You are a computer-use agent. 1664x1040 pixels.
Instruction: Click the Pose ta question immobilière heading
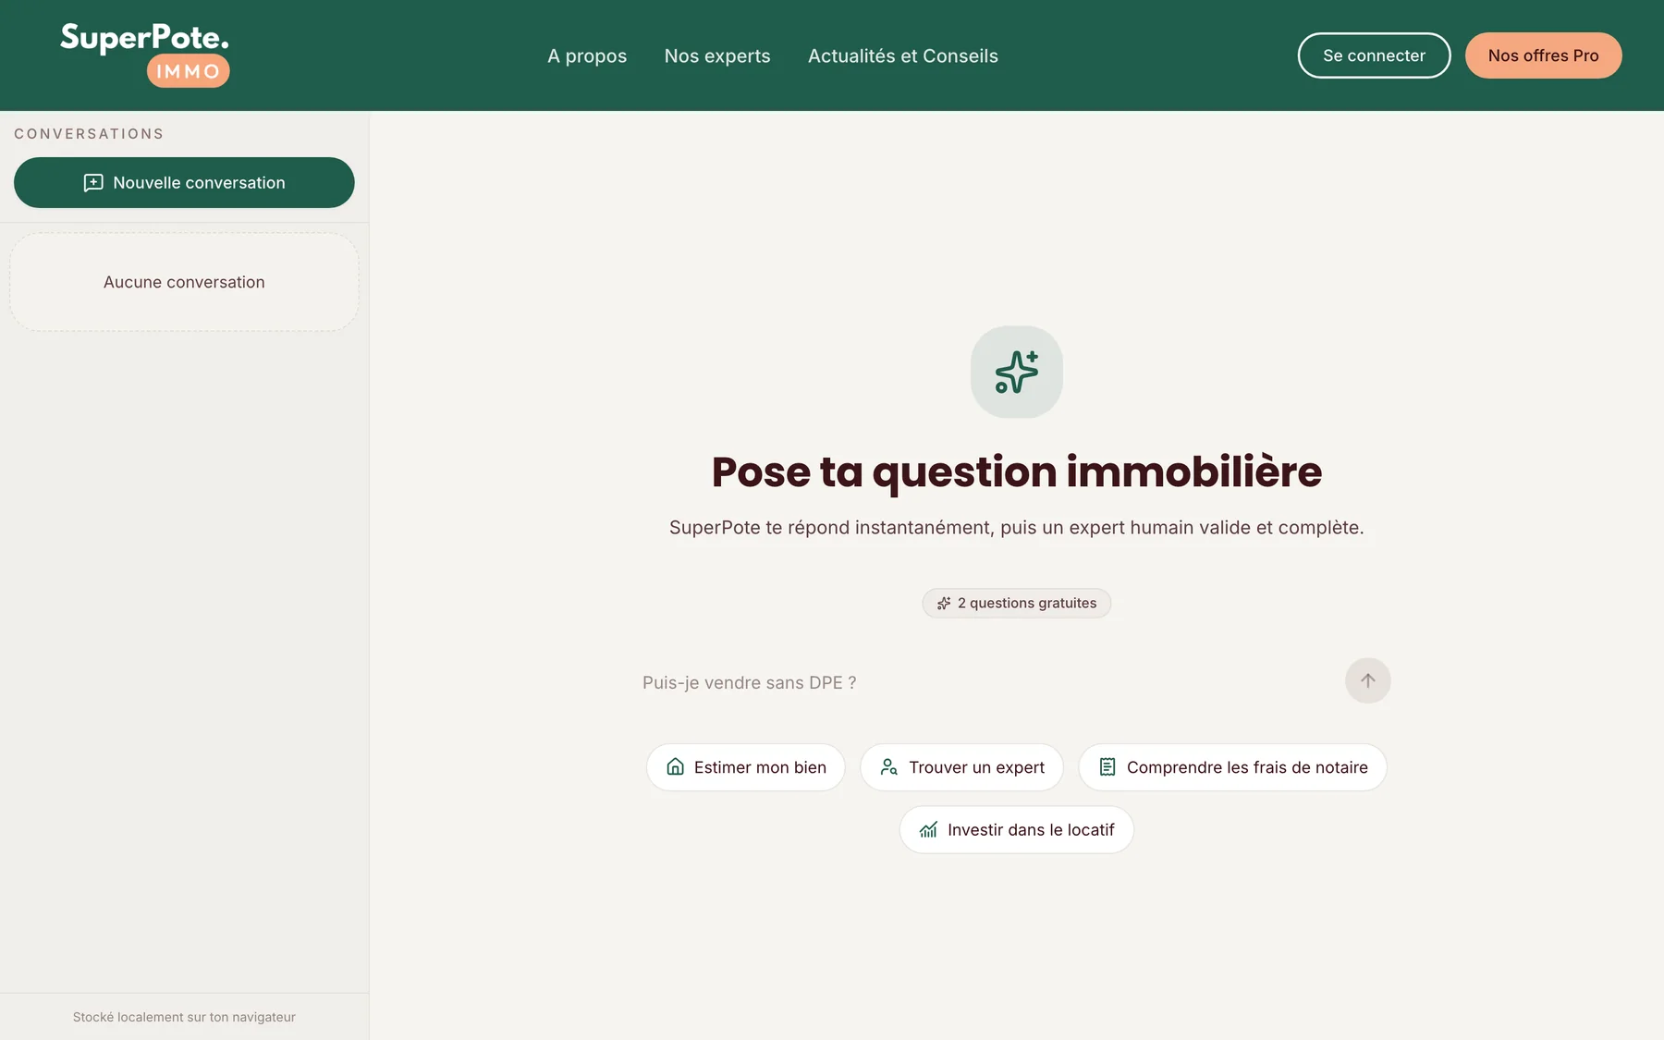[x=1016, y=471]
